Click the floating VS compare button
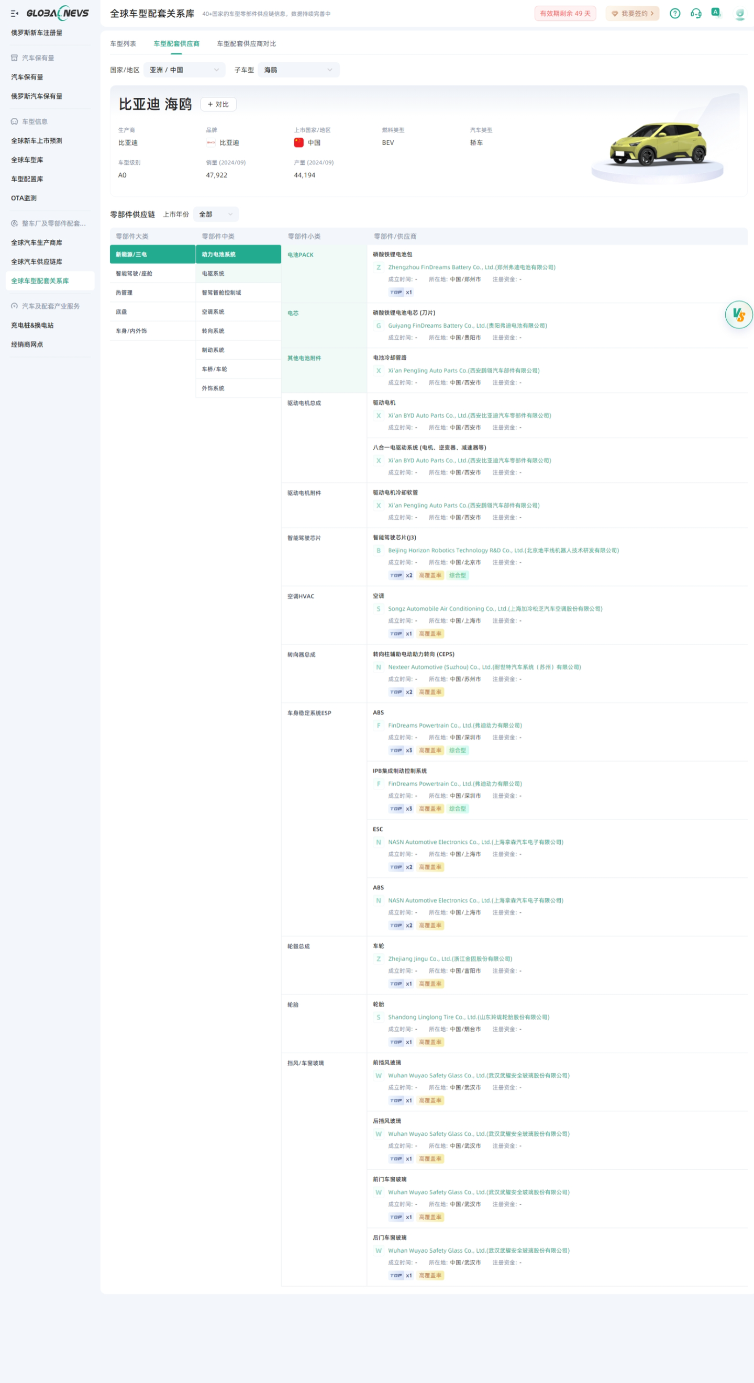 tap(739, 315)
